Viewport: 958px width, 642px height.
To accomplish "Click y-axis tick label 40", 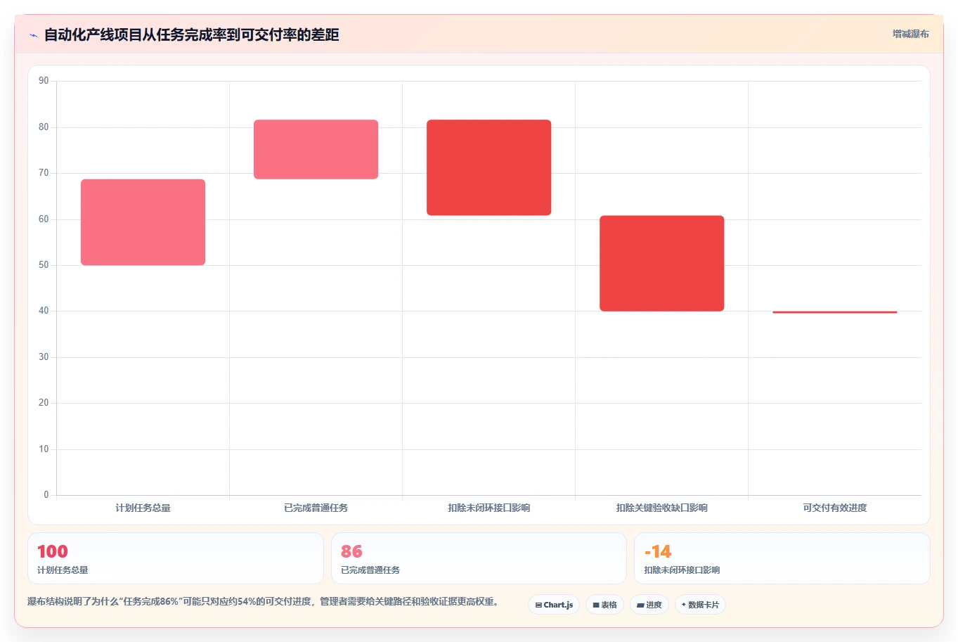I will [x=44, y=311].
